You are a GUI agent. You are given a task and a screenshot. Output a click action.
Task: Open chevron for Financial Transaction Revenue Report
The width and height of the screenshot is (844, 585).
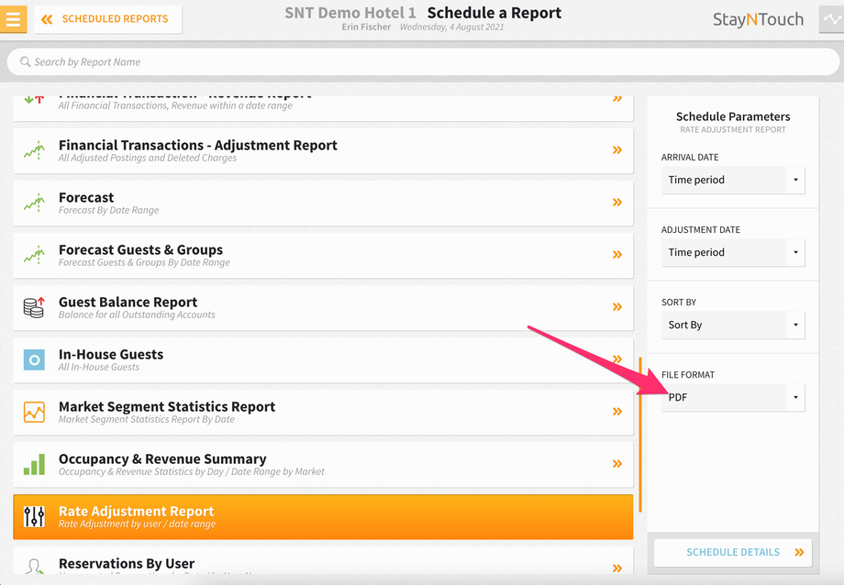617,99
